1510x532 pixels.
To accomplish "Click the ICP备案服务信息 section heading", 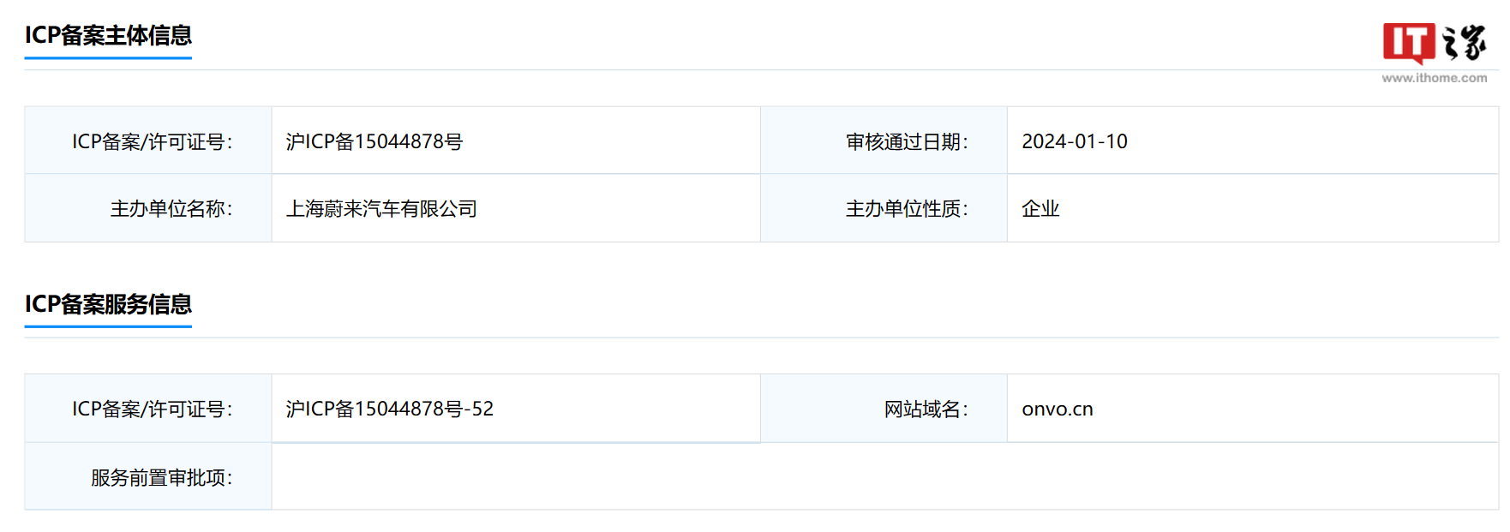I will 108,304.
